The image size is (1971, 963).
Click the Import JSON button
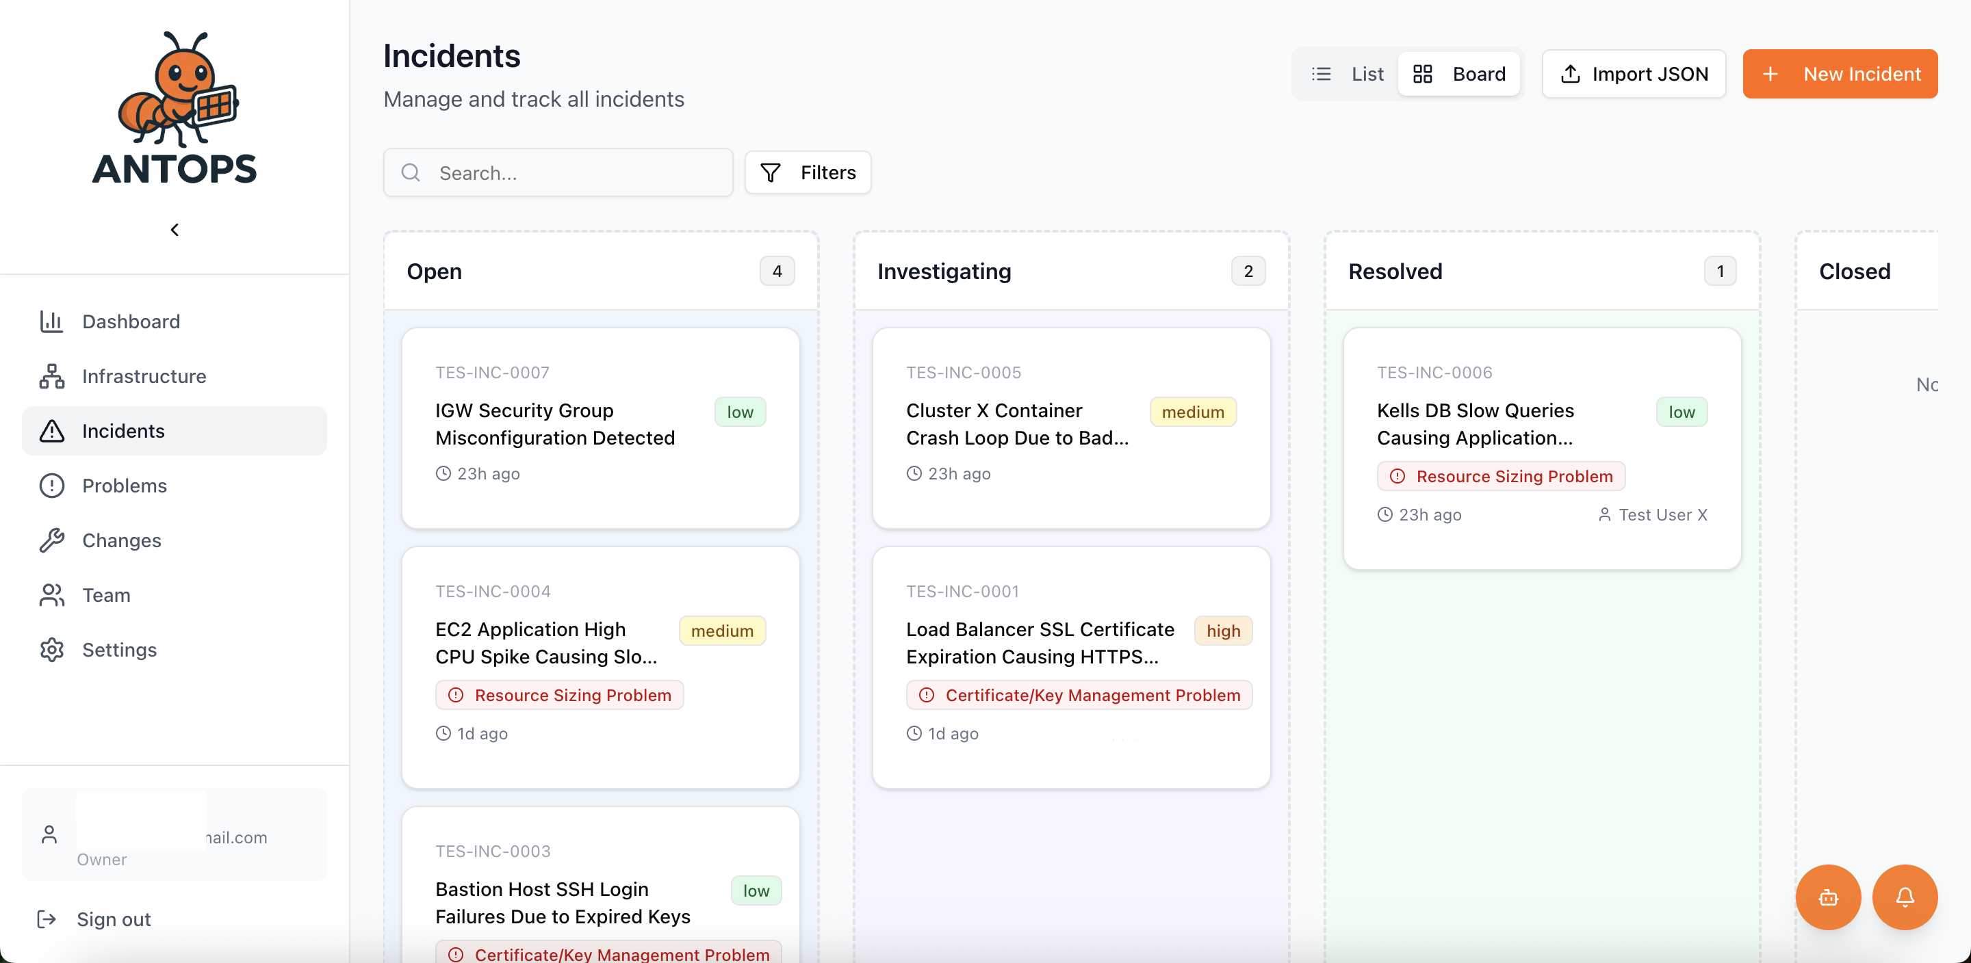pos(1634,74)
